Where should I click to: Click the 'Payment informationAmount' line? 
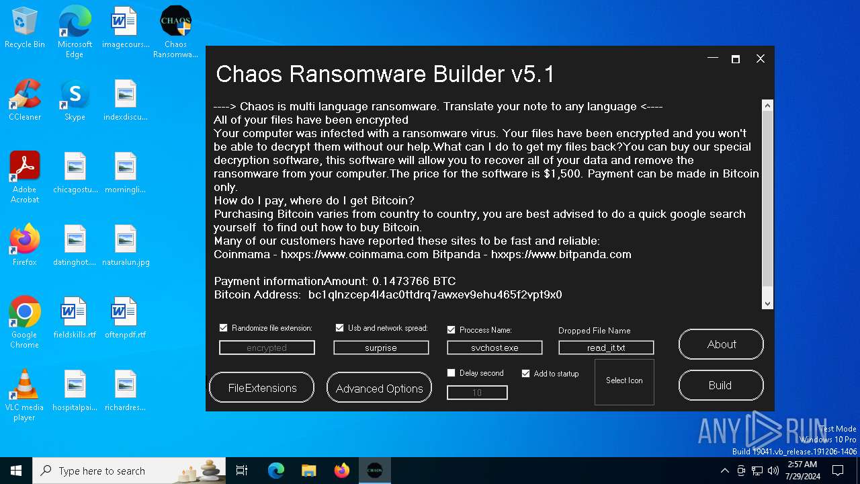(335, 281)
